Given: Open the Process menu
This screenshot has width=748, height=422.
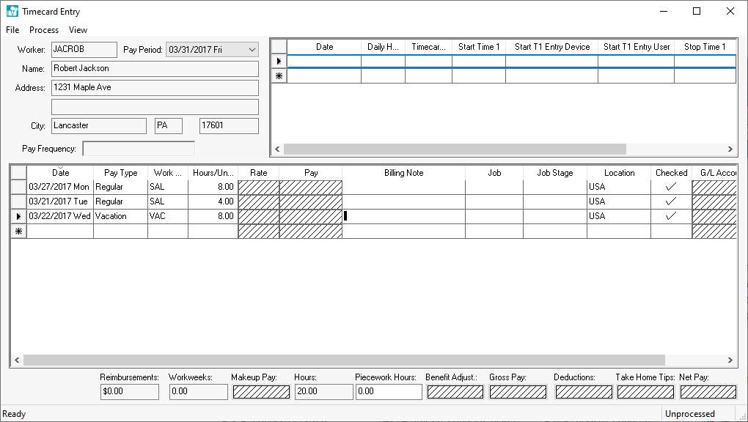Looking at the screenshot, I should pyautogui.click(x=44, y=30).
